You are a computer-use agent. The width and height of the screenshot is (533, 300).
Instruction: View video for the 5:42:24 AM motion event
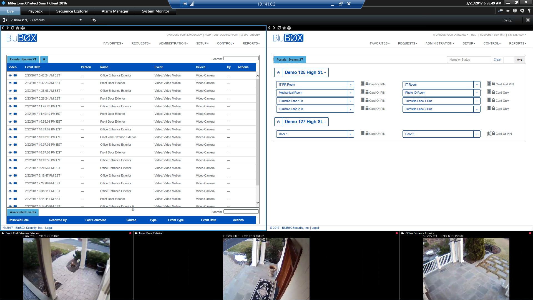[x=10, y=75]
